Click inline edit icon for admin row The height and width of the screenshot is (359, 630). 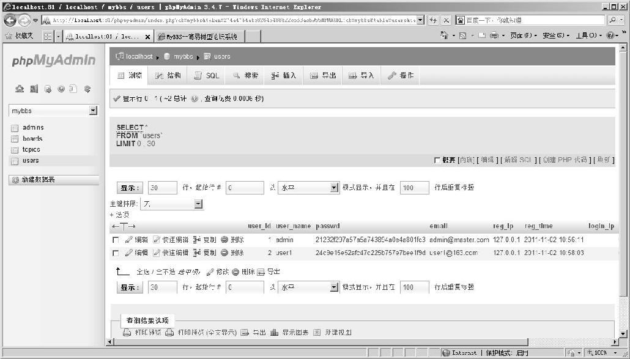click(157, 240)
